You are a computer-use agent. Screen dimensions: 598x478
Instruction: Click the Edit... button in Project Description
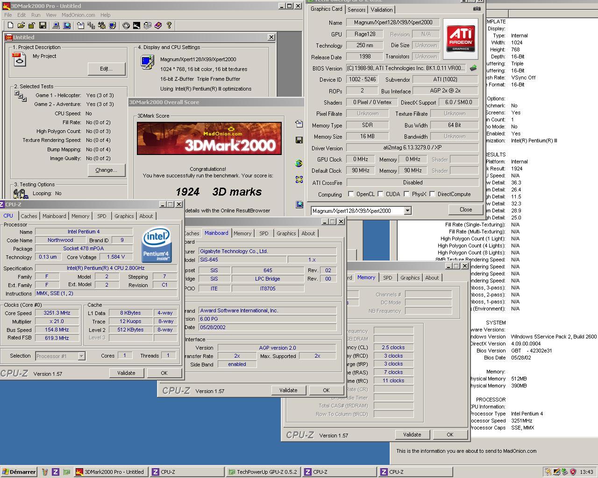[x=107, y=69]
